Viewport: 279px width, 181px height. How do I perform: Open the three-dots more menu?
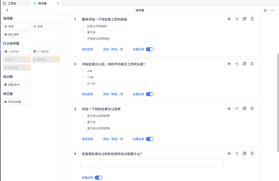click(272, 10)
